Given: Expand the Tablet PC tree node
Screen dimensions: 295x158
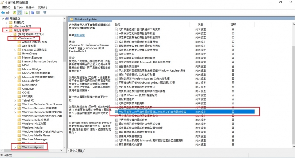Looking at the screenshot, I should point(15,100).
